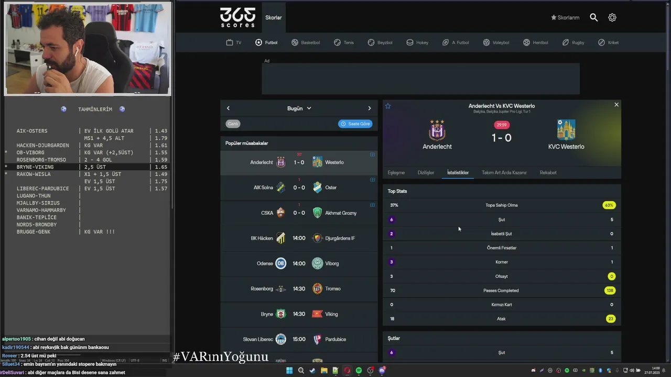Click the 29:59 live minute badge

click(502, 125)
